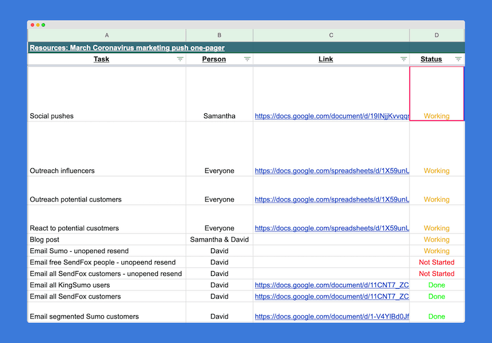Select David cell in Email Sumo unopened resend row

coord(220,251)
